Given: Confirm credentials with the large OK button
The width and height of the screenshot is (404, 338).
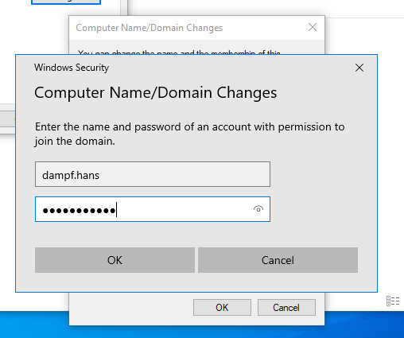Looking at the screenshot, I should tap(115, 260).
